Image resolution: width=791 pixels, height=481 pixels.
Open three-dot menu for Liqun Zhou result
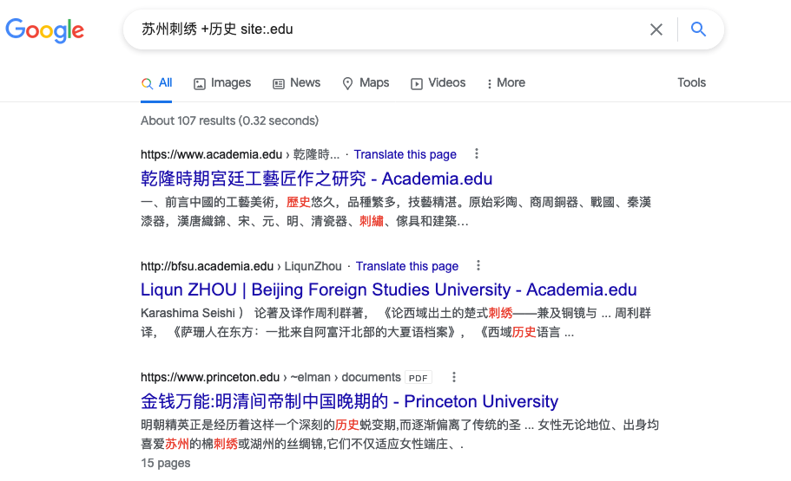(x=478, y=266)
